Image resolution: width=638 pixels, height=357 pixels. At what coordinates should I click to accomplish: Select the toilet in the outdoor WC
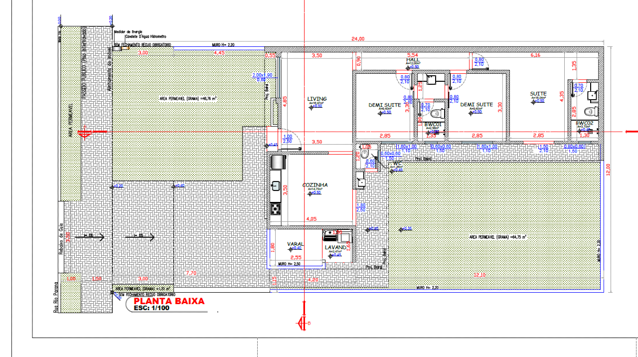364,153
